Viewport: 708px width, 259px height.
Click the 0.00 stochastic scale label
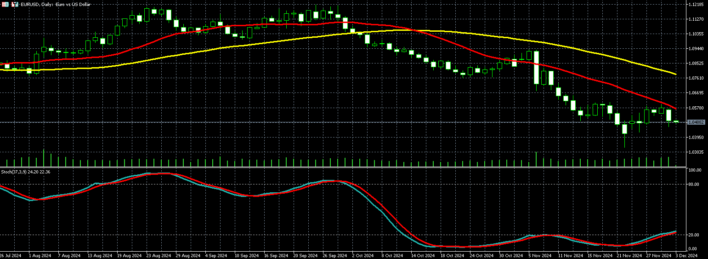694,249
